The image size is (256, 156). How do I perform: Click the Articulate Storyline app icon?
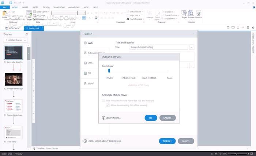pos(3,3)
